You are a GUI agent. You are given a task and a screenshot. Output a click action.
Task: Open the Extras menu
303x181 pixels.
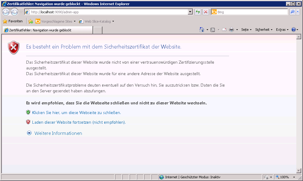[282, 30]
